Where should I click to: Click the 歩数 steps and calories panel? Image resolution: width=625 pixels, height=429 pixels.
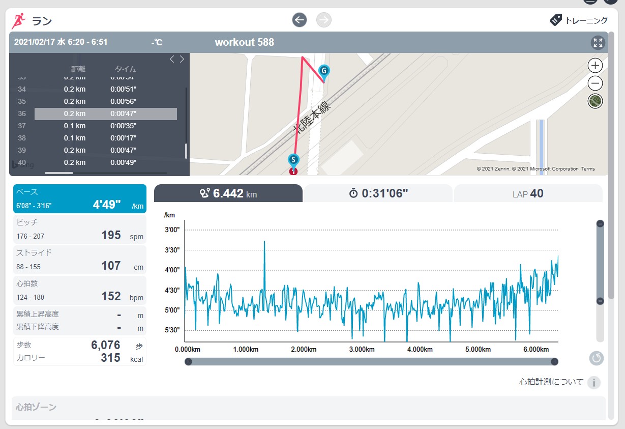[80, 351]
